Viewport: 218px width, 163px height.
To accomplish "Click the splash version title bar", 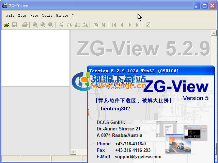I will (151, 71).
